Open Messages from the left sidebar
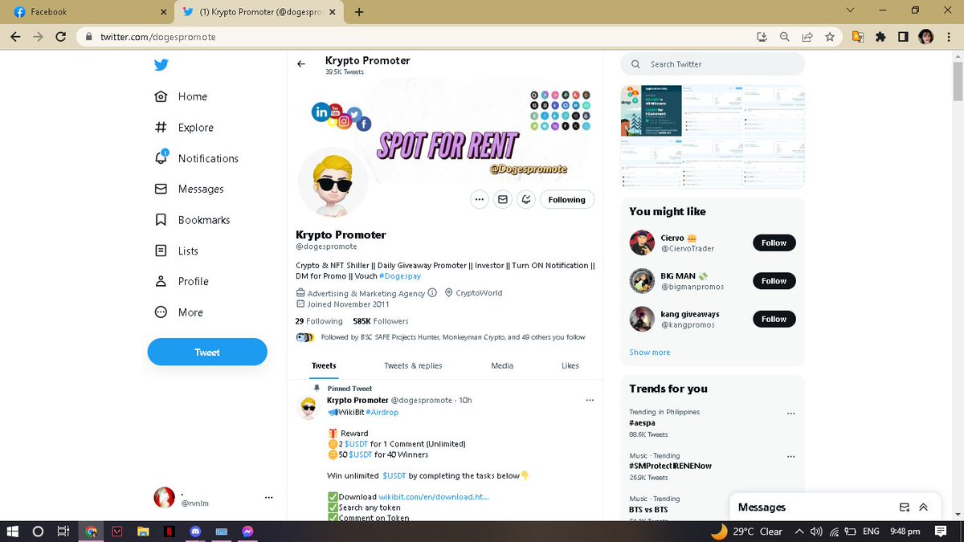 (189, 189)
